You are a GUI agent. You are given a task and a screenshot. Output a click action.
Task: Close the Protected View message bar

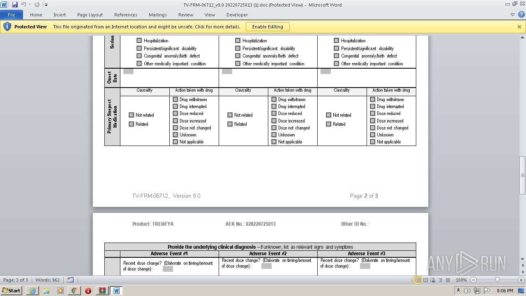[519, 27]
